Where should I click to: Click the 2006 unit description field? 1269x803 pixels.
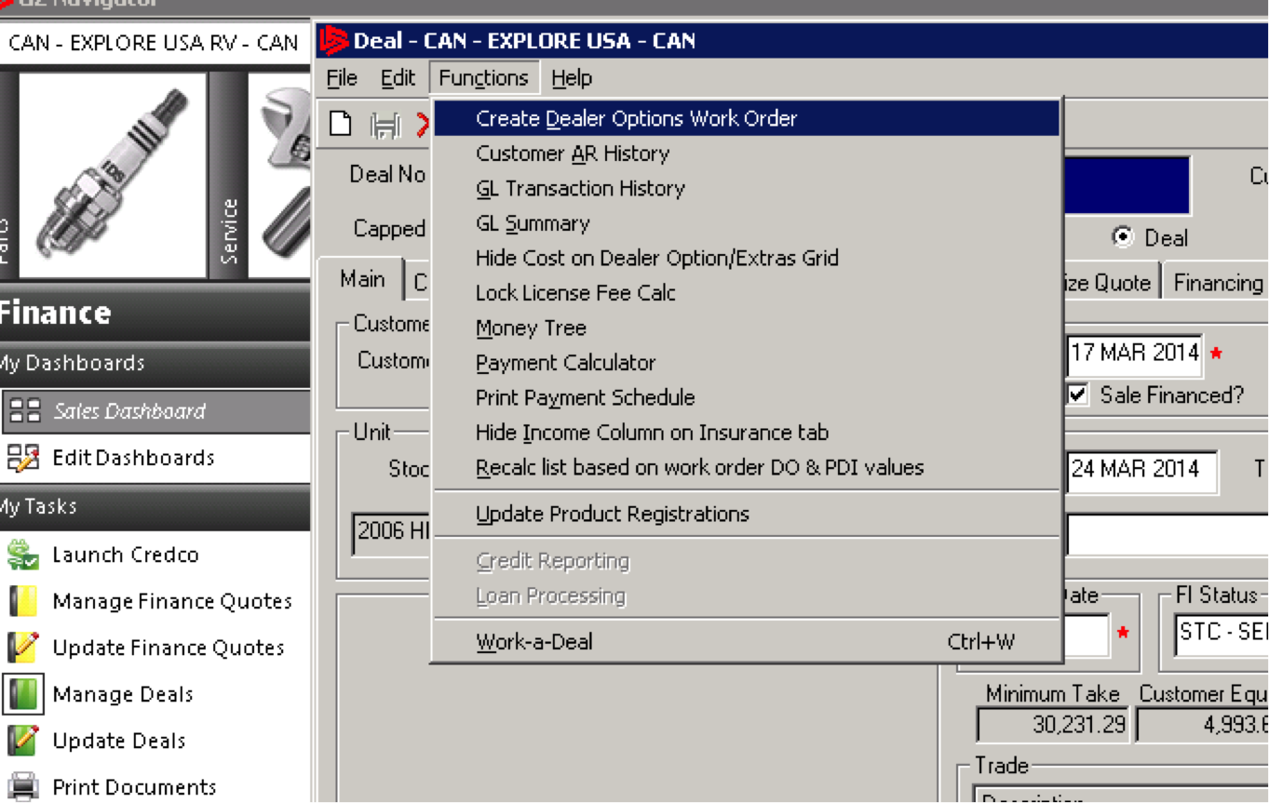point(391,532)
